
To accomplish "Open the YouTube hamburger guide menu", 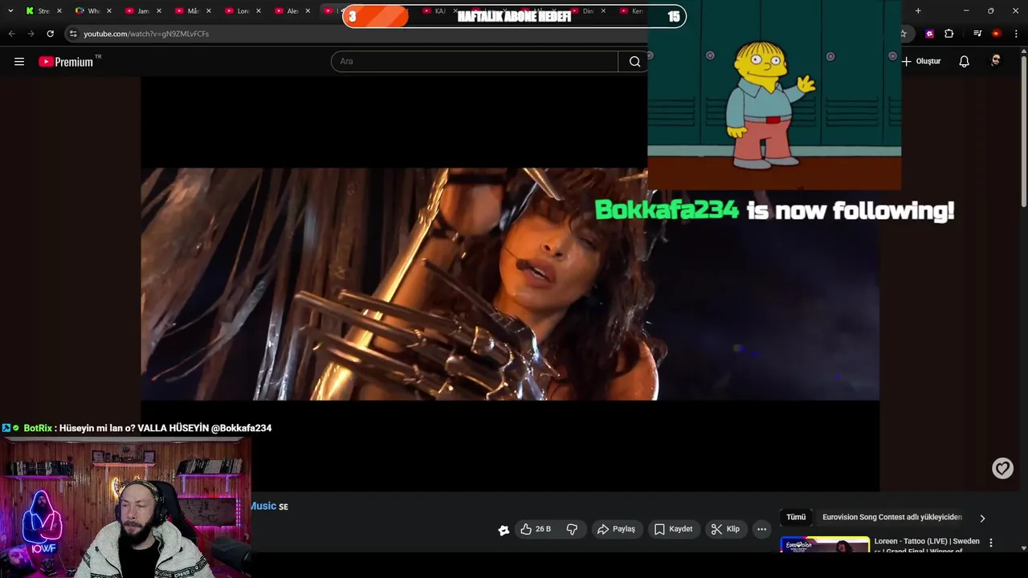I will tap(19, 62).
